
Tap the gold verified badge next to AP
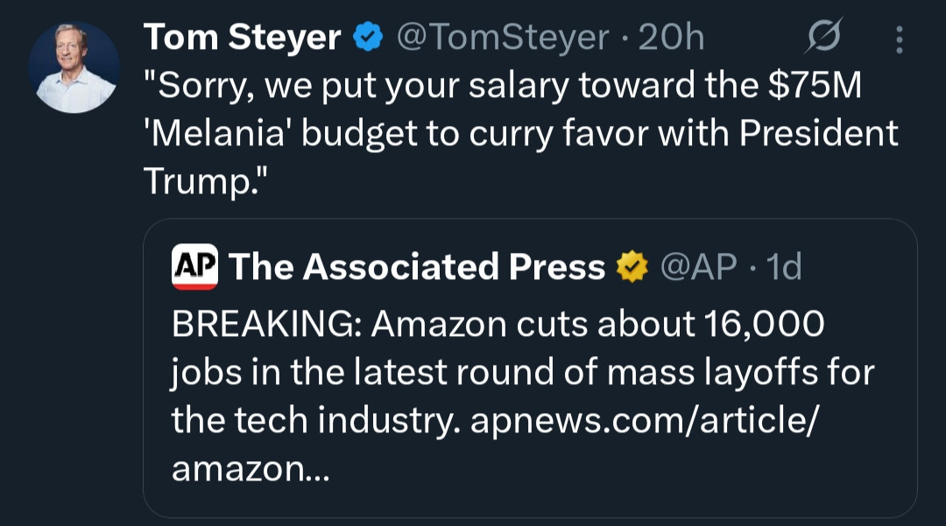point(632,267)
